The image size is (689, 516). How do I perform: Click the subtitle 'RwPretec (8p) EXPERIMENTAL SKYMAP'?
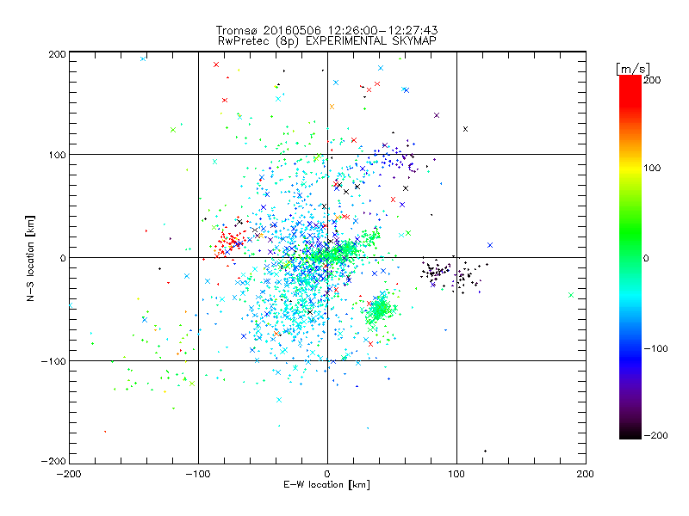pyautogui.click(x=327, y=41)
